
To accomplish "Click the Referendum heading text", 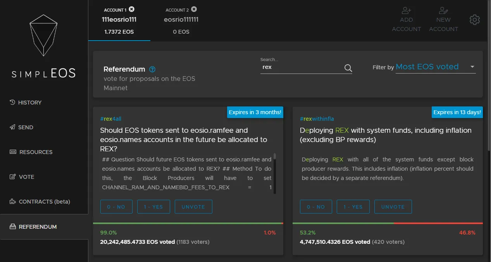I will point(124,69).
